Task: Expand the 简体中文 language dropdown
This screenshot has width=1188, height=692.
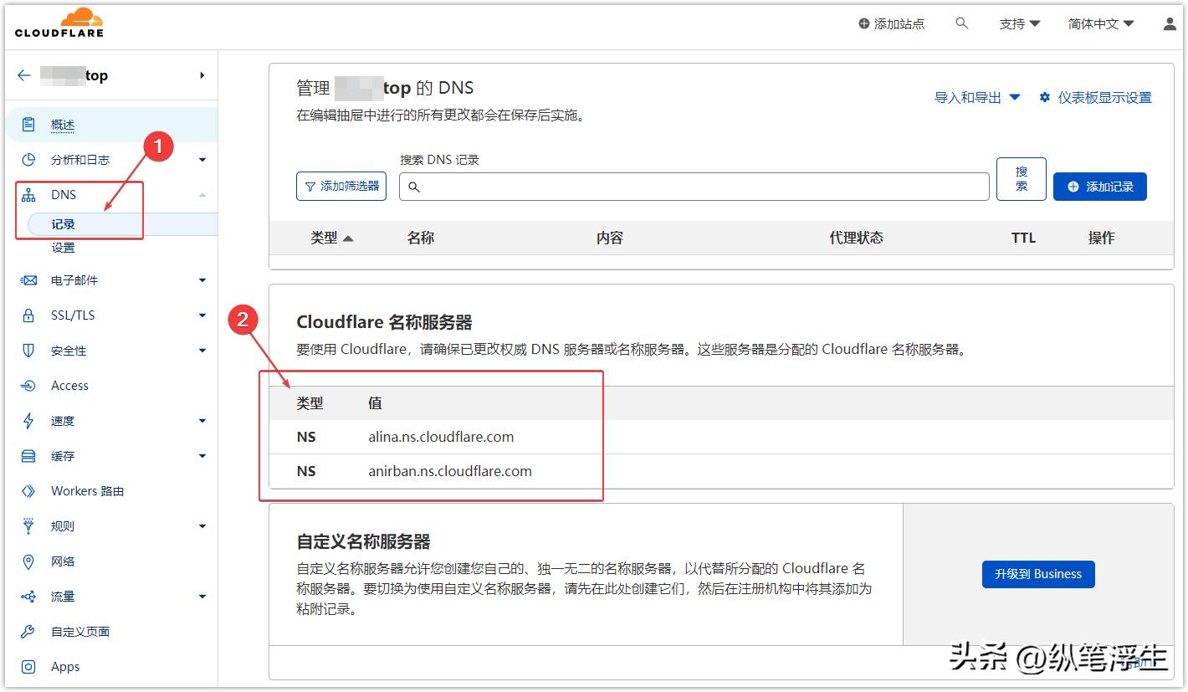Action: [1100, 24]
